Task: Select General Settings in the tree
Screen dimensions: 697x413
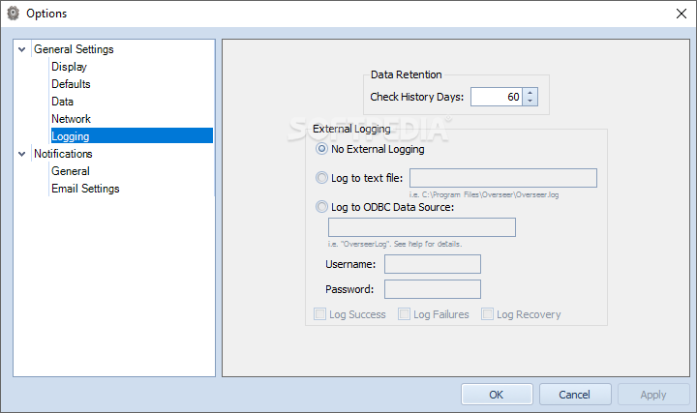Action: 74,49
